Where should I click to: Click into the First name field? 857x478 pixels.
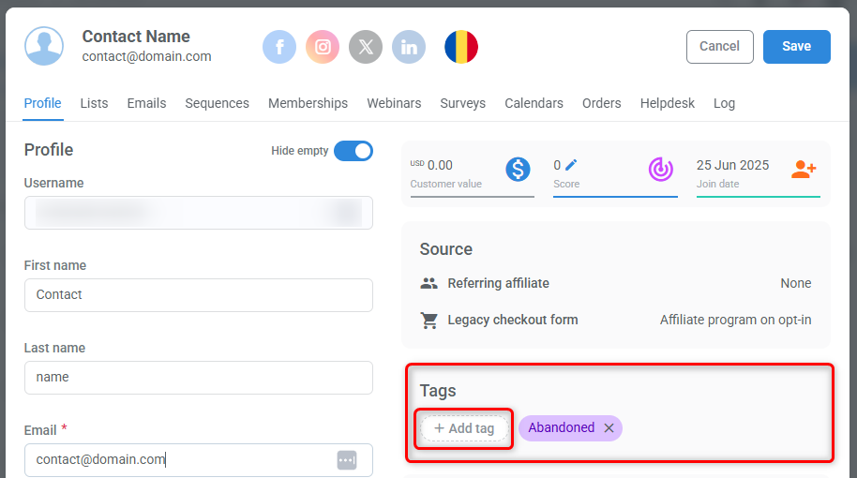tap(199, 295)
